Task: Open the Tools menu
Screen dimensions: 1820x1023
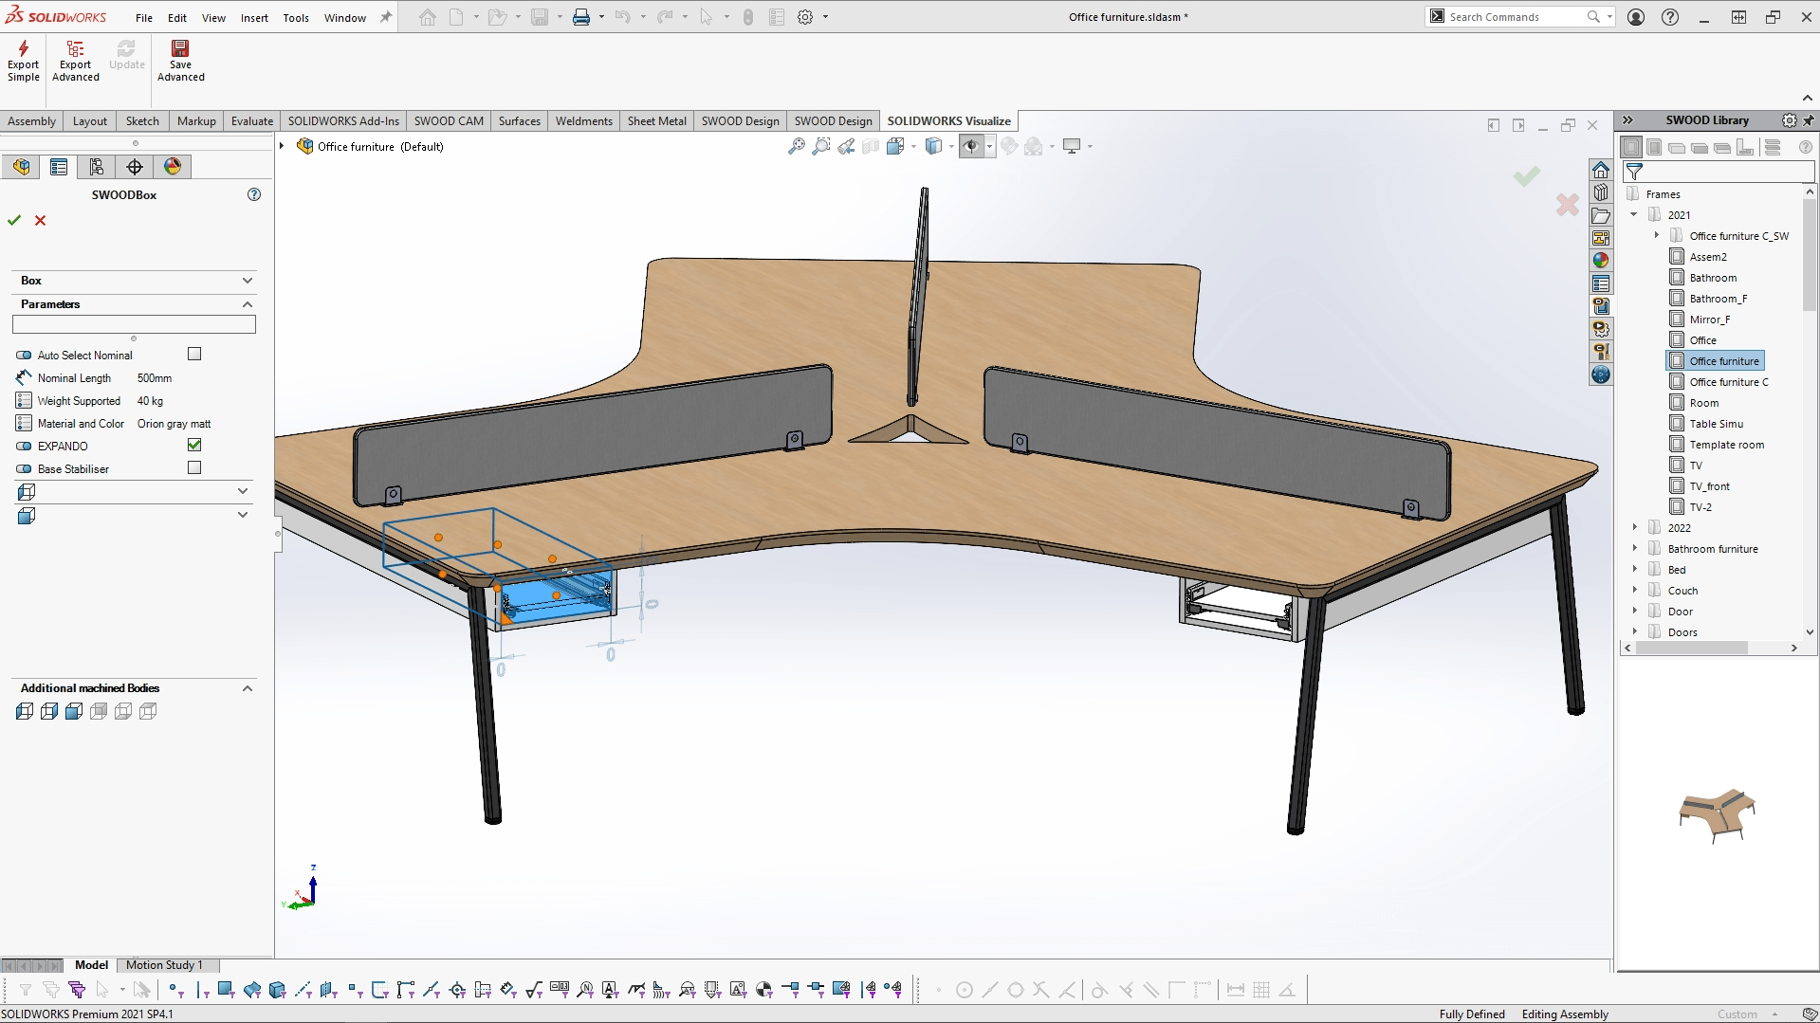Action: pos(296,17)
